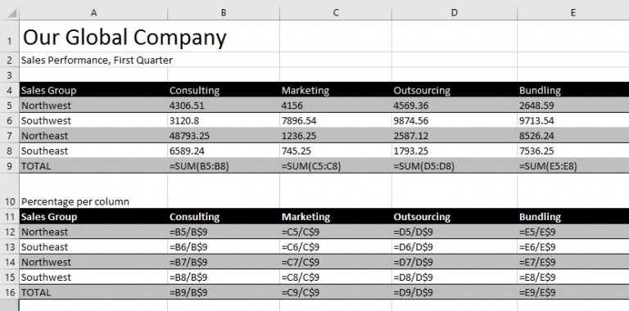Select row 12 header

click(9, 232)
